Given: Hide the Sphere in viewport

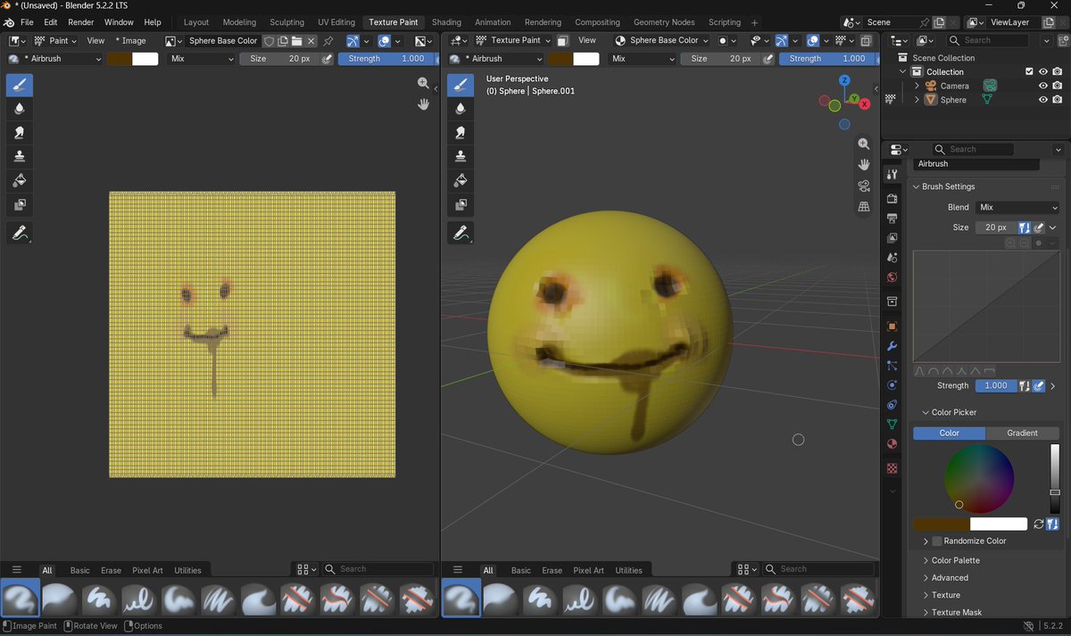Looking at the screenshot, I should pos(1042,100).
